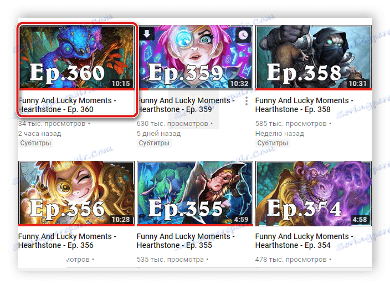Open the Ep. 358 video thumbnail
Image resolution: width=390 pixels, height=289 pixels.
pos(314,57)
